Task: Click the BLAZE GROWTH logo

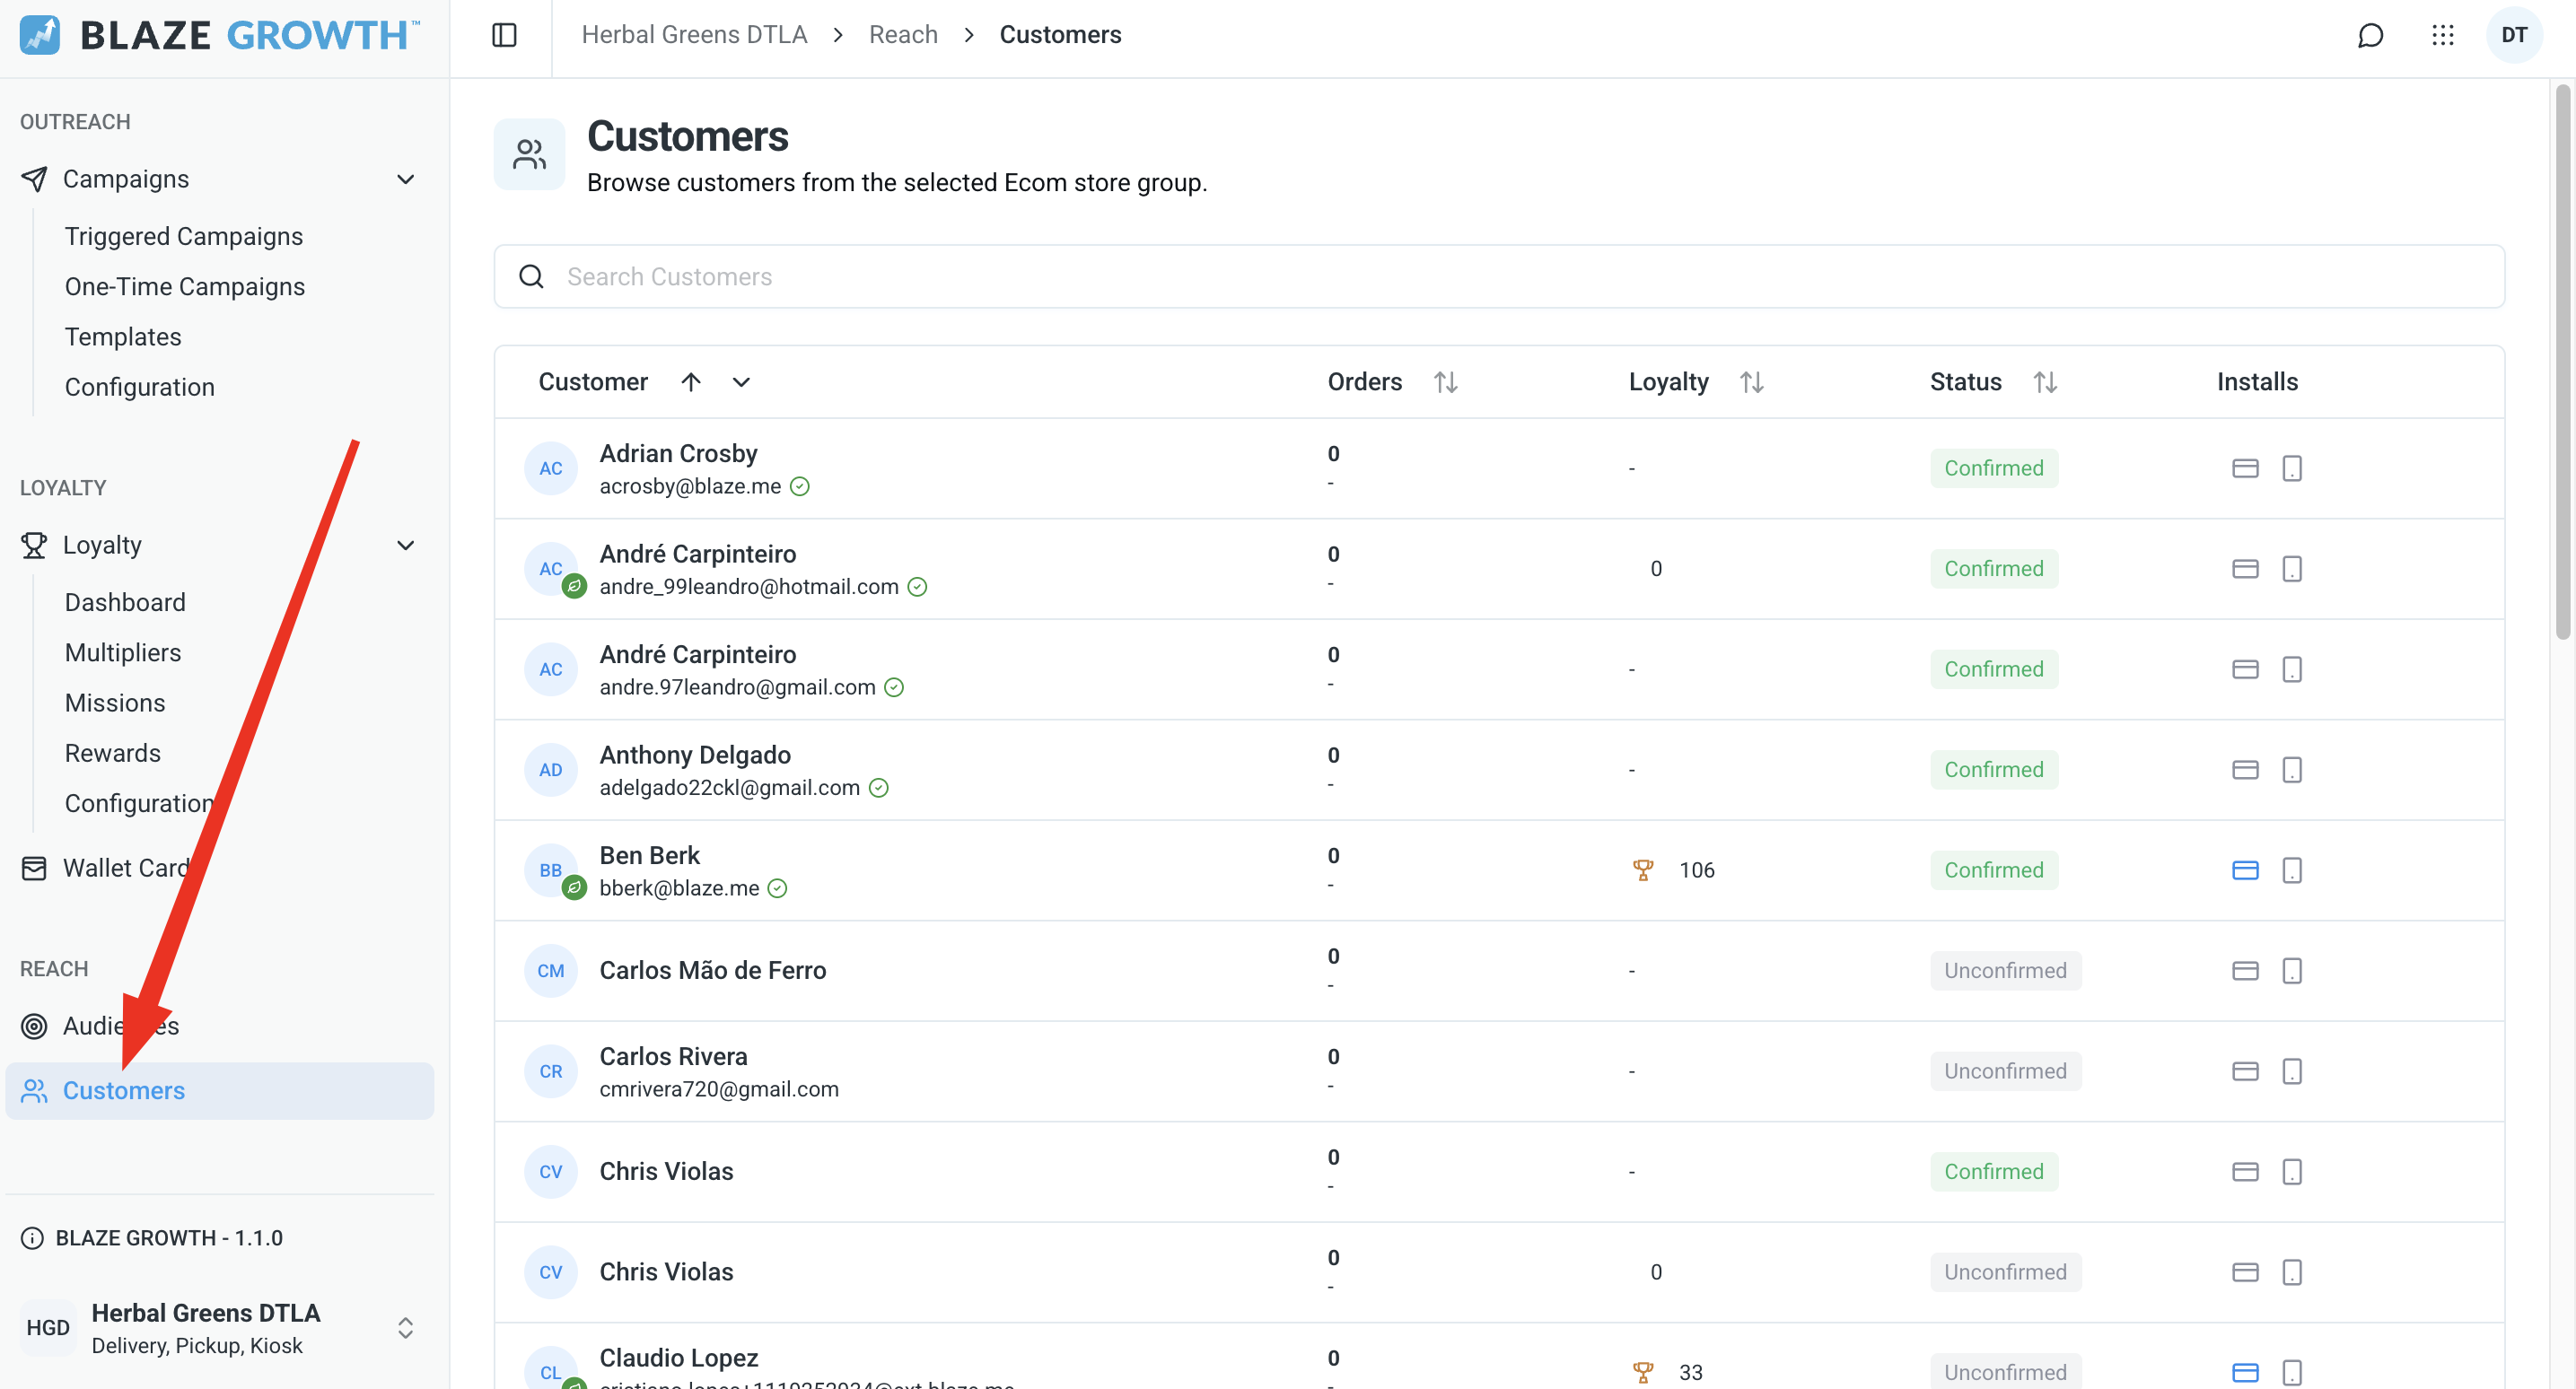Action: tap(220, 35)
